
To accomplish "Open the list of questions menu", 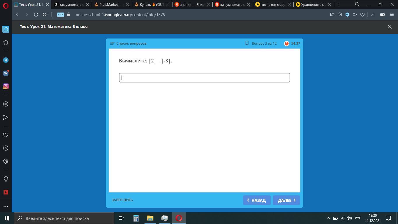I will click(128, 43).
